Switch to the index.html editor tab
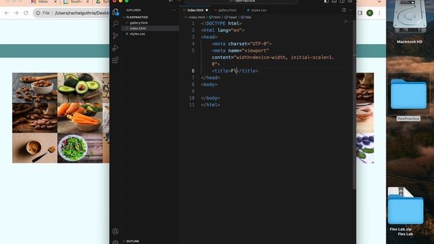This screenshot has height=244, width=434. [x=195, y=10]
